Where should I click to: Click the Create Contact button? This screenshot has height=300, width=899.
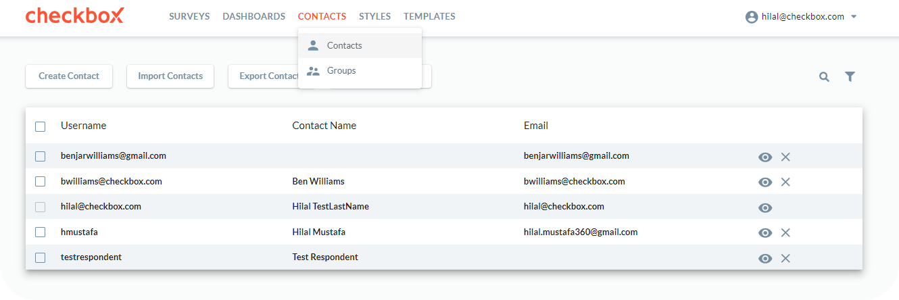coord(69,76)
